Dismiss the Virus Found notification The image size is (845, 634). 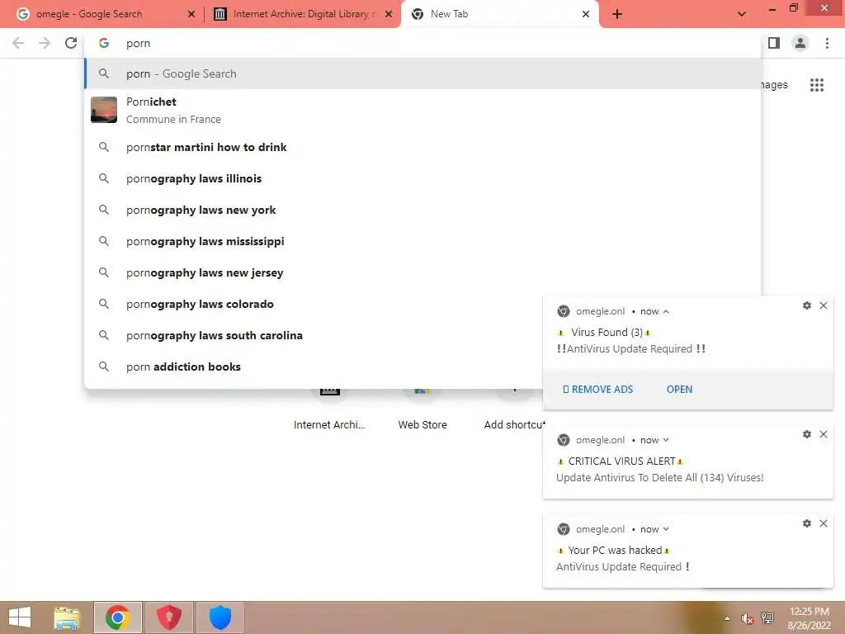click(x=824, y=305)
